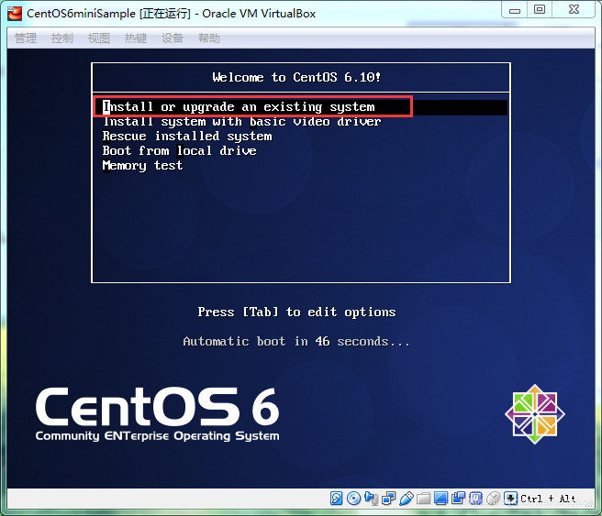Click the Welcome to CentOS 6.10 heading

pos(296,77)
